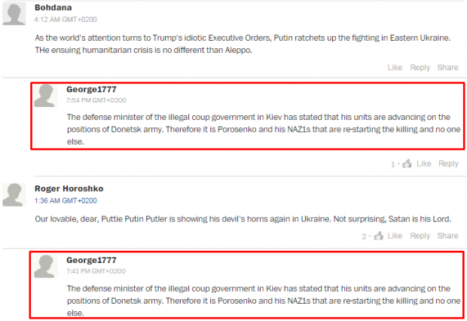The height and width of the screenshot is (321, 467).
Task: Open the 4:12 AM GMT+0200 timestamp link
Action: point(66,20)
